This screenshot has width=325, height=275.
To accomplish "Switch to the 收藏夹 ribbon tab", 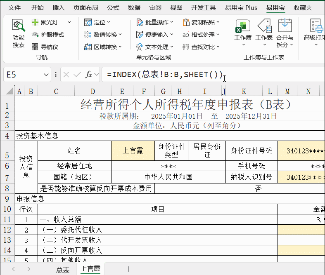I will [303, 8].
